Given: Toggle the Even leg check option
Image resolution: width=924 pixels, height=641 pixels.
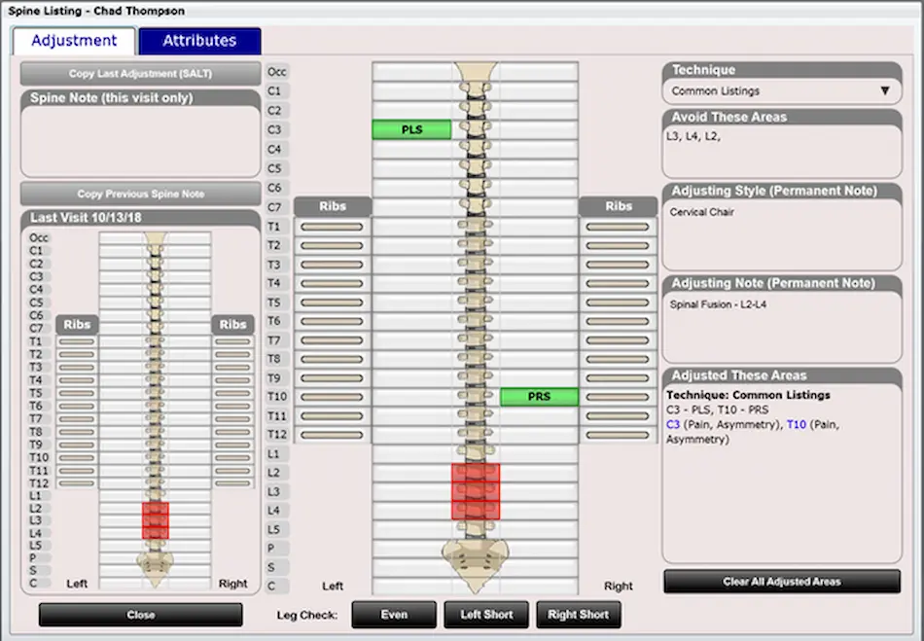Looking at the screenshot, I should [x=393, y=614].
